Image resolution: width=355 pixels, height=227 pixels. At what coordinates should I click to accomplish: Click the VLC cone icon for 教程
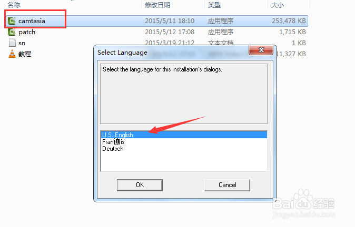coord(12,54)
